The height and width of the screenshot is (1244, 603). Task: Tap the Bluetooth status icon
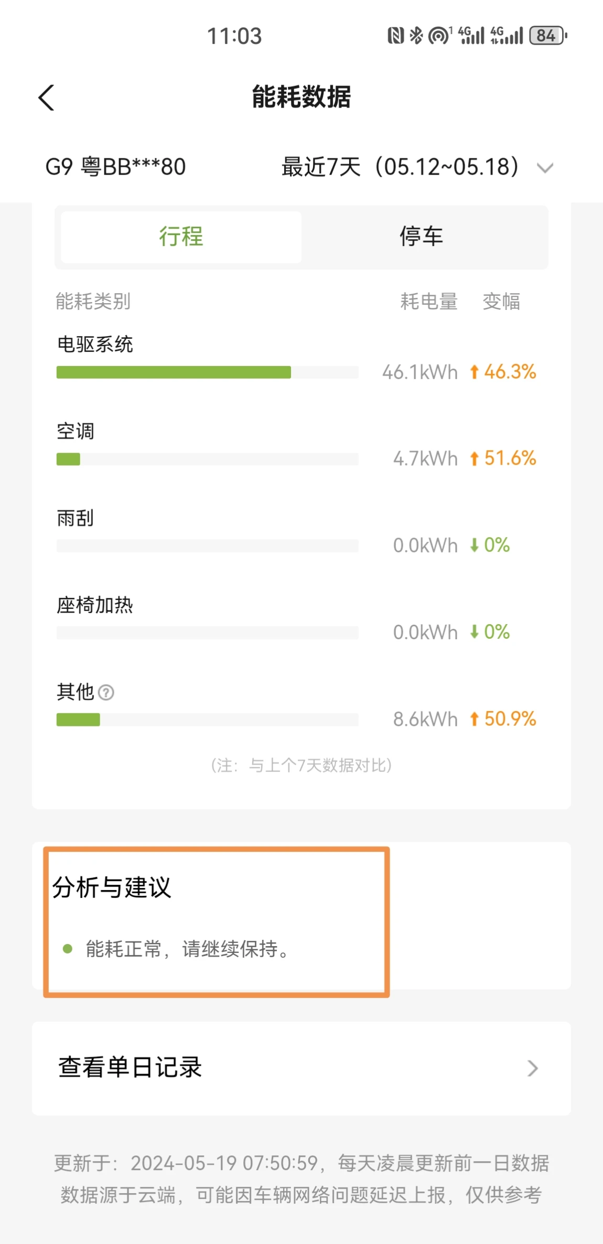416,36
